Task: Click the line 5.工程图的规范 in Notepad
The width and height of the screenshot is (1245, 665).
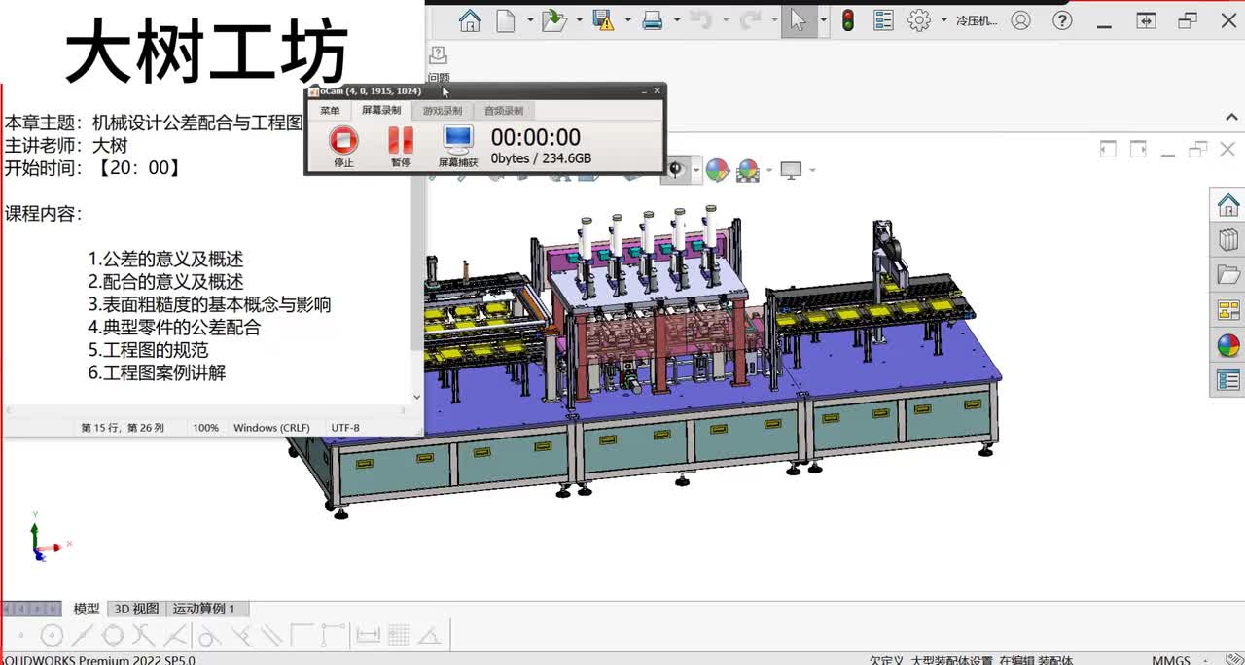Action: (x=148, y=350)
